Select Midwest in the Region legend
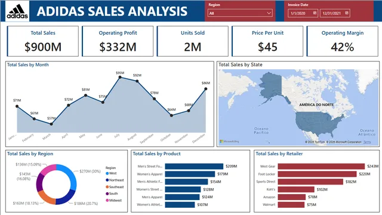Viewport: 382px width, 215px height. (x=113, y=201)
